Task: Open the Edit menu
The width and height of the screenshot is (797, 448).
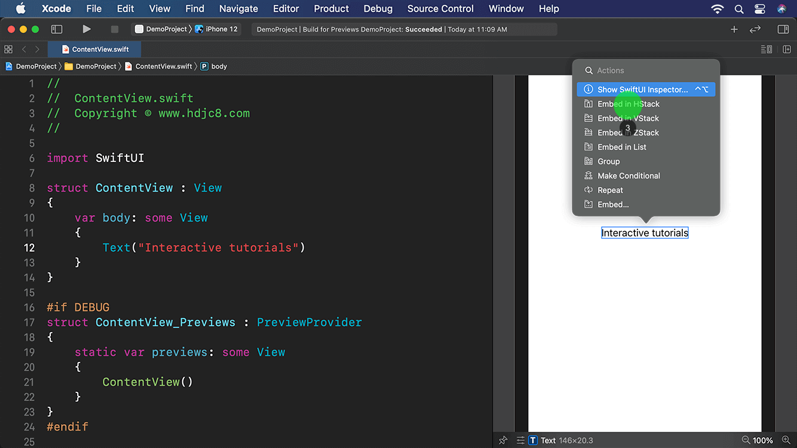Action: pos(125,8)
